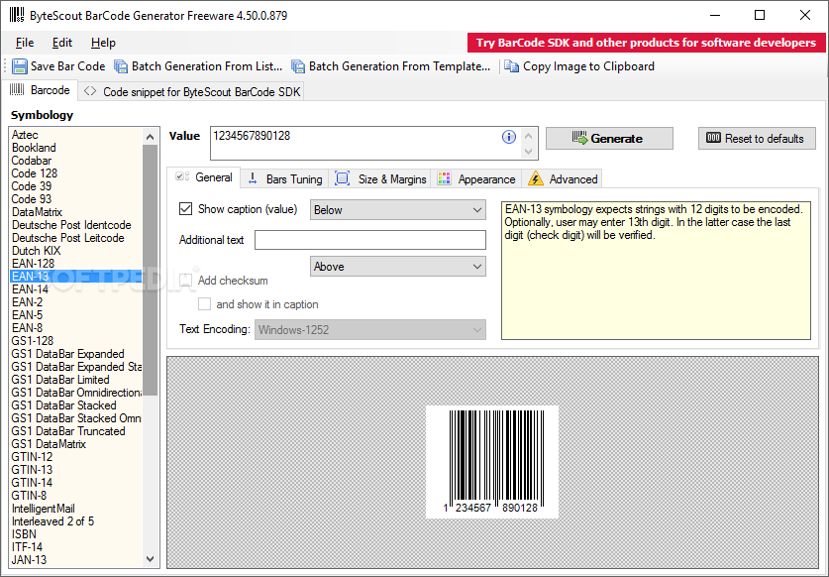The height and width of the screenshot is (577, 829).
Task: Click the Appearance color grid icon
Action: (444, 178)
